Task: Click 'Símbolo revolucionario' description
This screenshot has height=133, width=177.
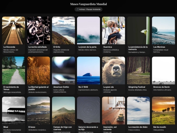Action: click(38, 92)
